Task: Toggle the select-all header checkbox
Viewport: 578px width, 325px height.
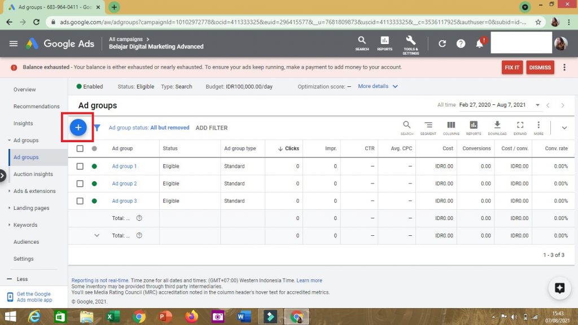Action: [80, 148]
